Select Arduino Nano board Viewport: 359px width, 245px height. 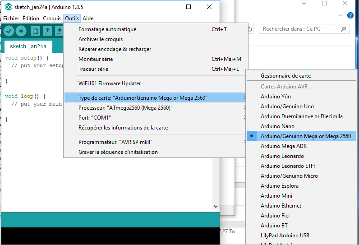(301, 126)
